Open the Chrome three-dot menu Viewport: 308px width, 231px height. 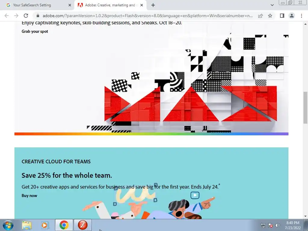point(301,16)
